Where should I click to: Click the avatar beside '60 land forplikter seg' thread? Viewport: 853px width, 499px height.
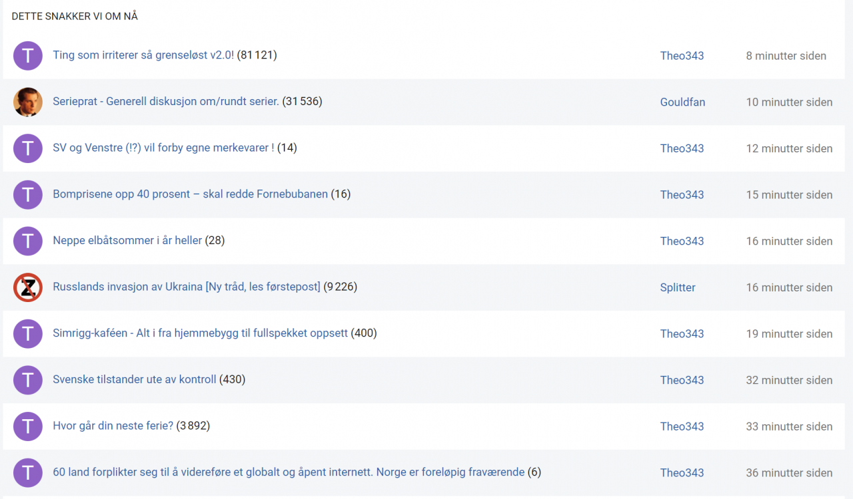click(x=28, y=473)
